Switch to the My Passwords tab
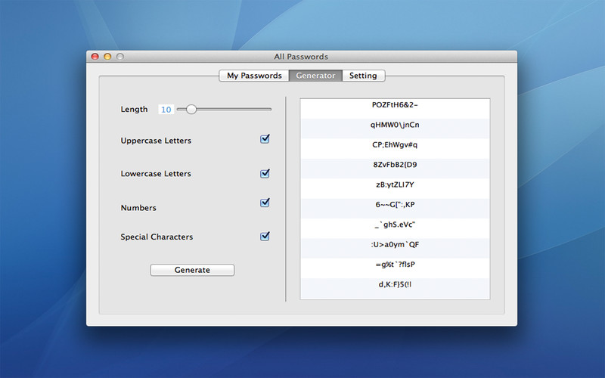Viewport: 605px width, 378px height. click(254, 76)
